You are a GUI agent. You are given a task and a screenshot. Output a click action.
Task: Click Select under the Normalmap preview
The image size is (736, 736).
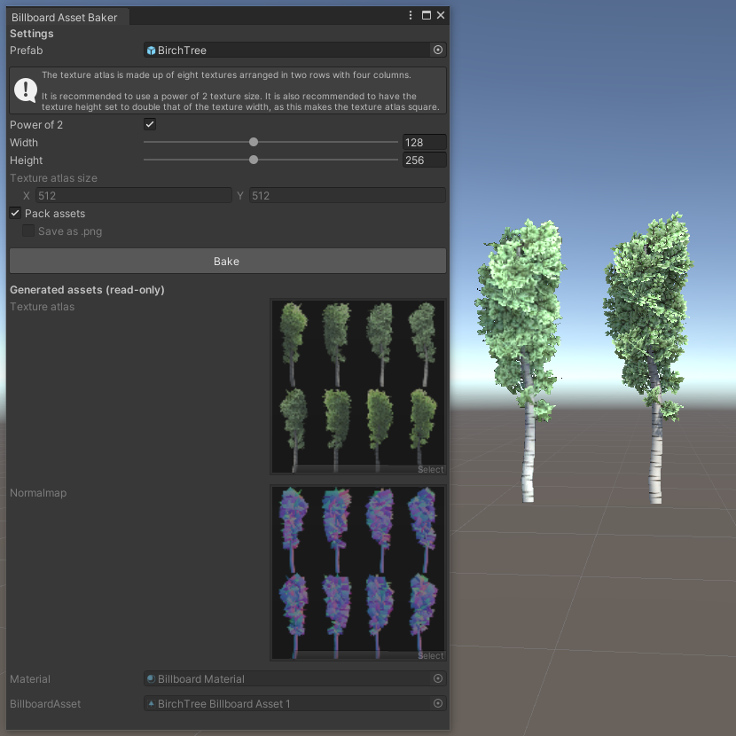tap(430, 655)
